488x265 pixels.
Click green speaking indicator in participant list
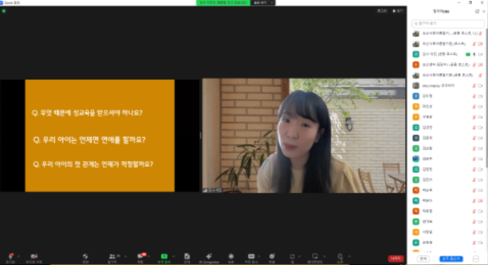(468, 54)
